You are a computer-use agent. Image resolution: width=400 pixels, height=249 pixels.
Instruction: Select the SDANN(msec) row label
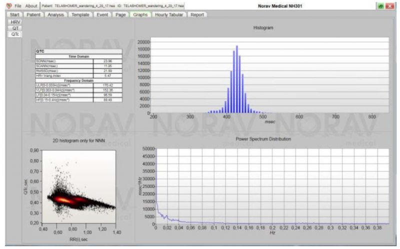(x=64, y=66)
